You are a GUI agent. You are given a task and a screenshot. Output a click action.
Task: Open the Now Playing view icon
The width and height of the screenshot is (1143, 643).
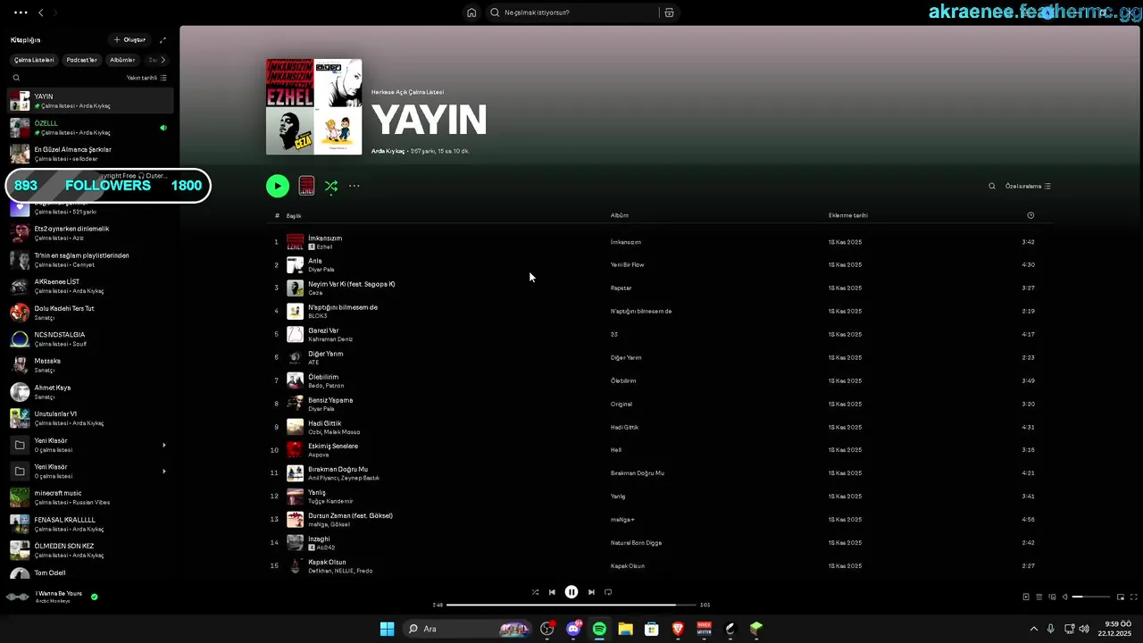coord(1026,597)
